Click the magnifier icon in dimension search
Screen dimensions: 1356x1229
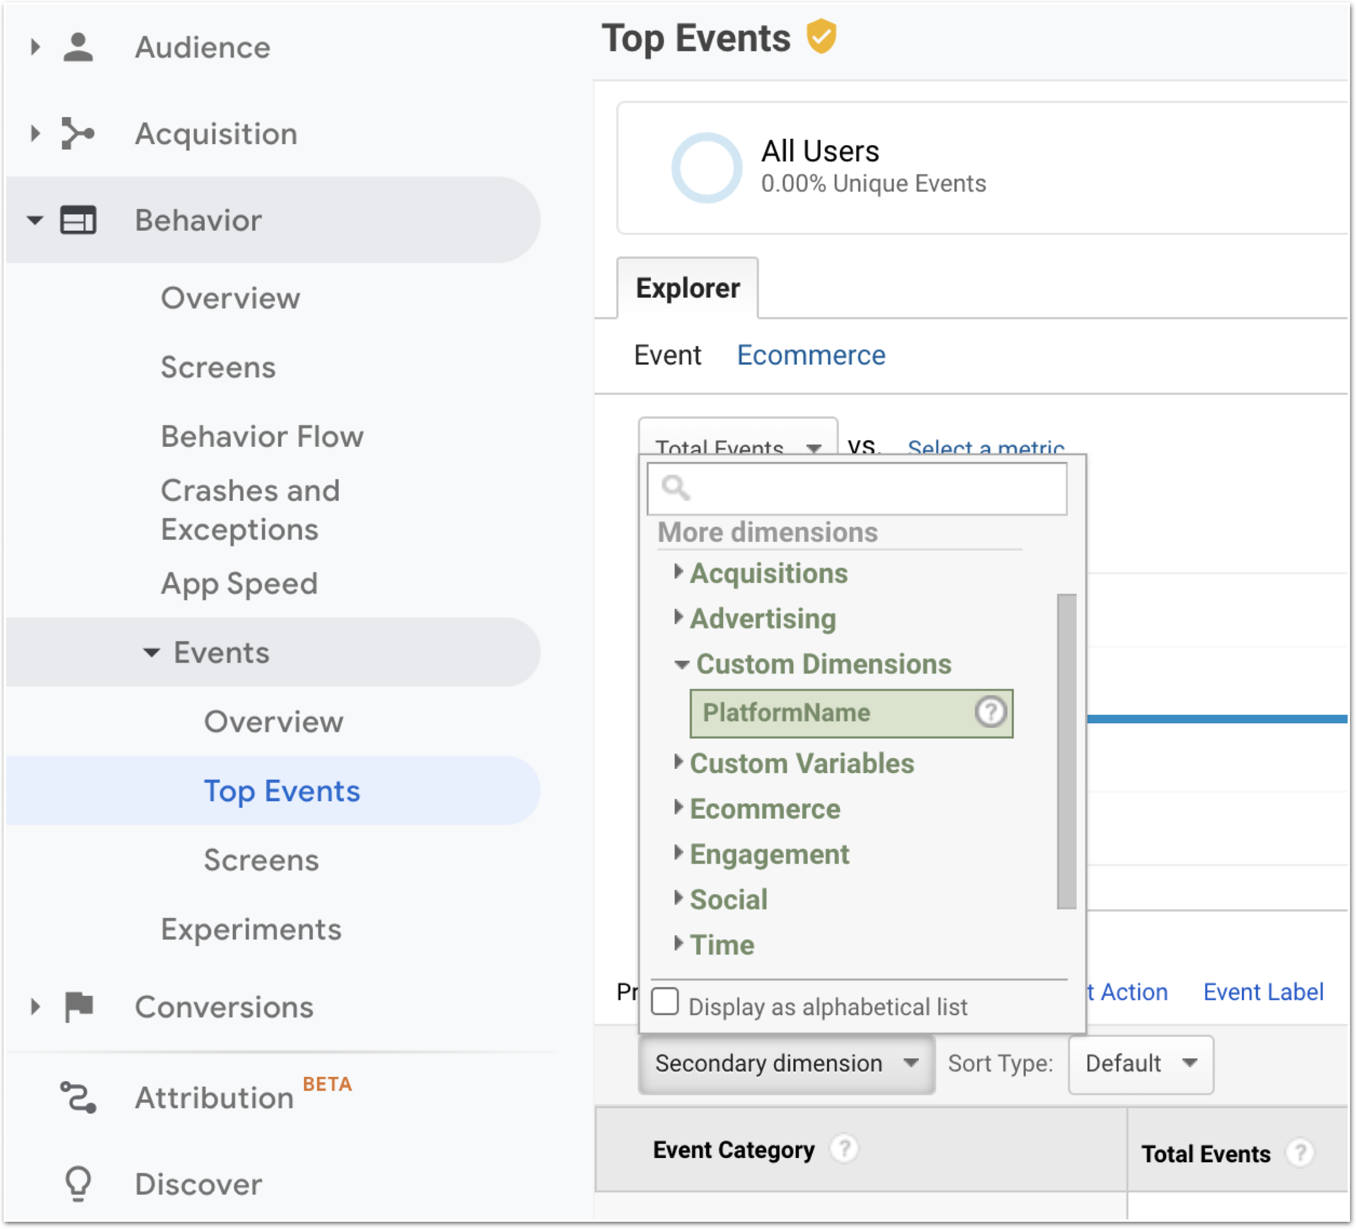(676, 487)
